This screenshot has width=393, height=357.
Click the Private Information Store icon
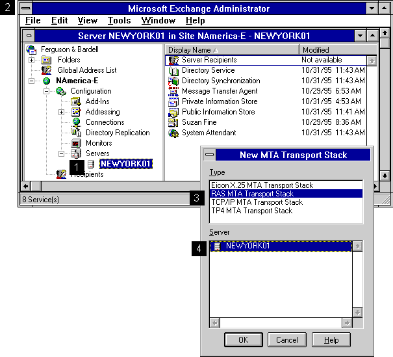pyautogui.click(x=173, y=102)
